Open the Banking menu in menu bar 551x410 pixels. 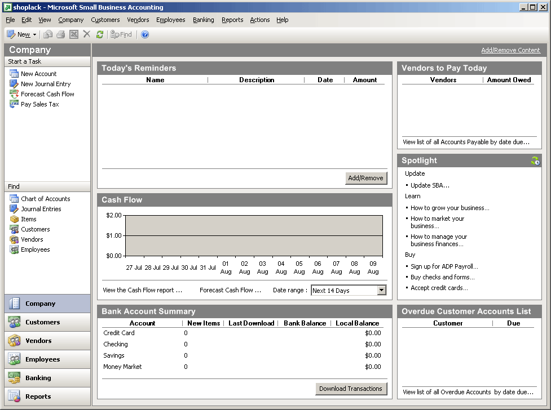coord(204,20)
